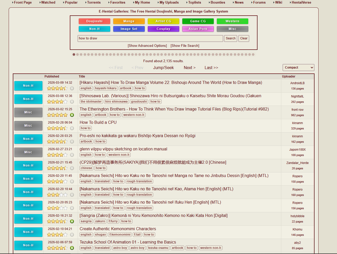Disable the Cosplay category filter

163,29
